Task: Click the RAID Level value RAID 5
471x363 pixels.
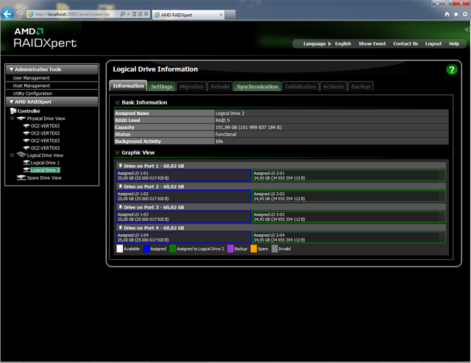Action: [222, 121]
